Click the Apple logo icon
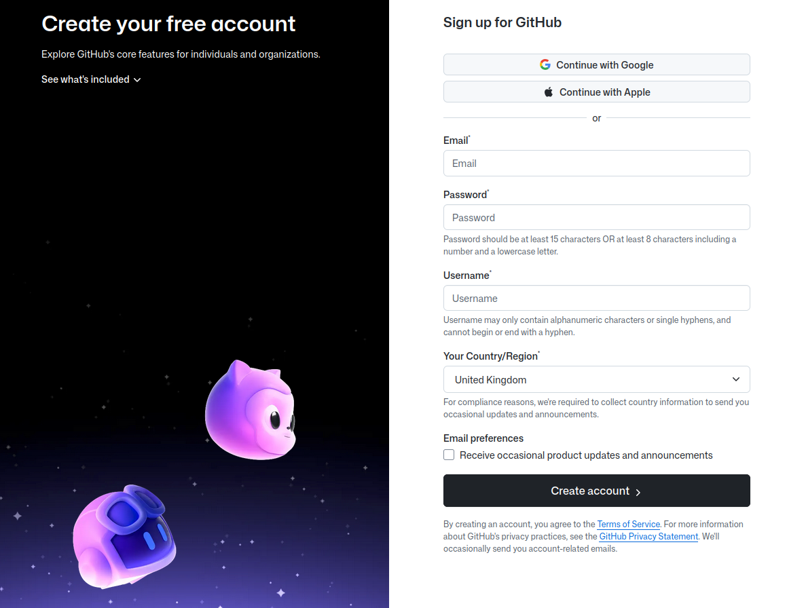The width and height of the screenshot is (787, 608). [549, 92]
